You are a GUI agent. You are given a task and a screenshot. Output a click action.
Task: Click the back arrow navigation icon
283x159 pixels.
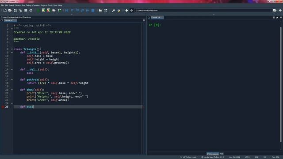click(x=126, y=11)
